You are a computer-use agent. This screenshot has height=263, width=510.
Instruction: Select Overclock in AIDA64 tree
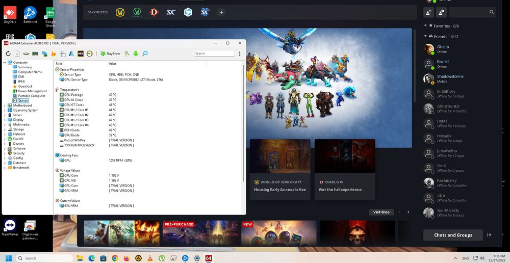[25, 87]
